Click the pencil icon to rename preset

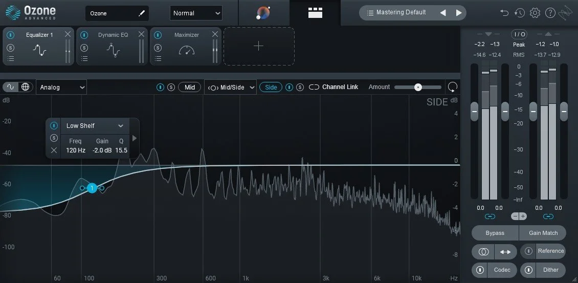pyautogui.click(x=142, y=13)
